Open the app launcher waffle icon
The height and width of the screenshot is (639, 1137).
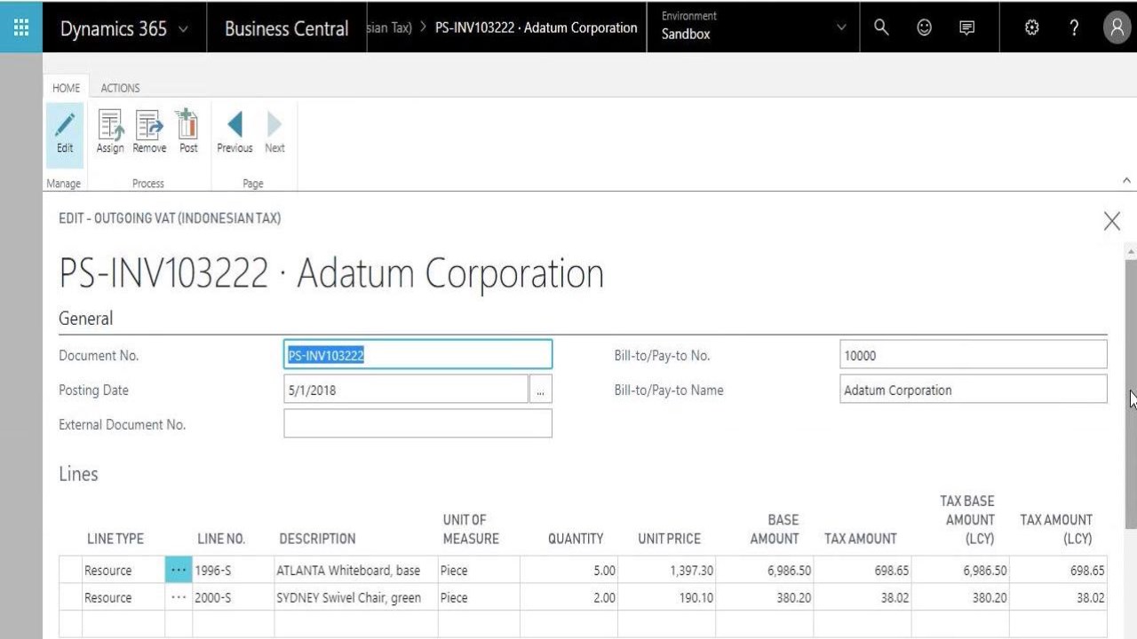(x=21, y=28)
